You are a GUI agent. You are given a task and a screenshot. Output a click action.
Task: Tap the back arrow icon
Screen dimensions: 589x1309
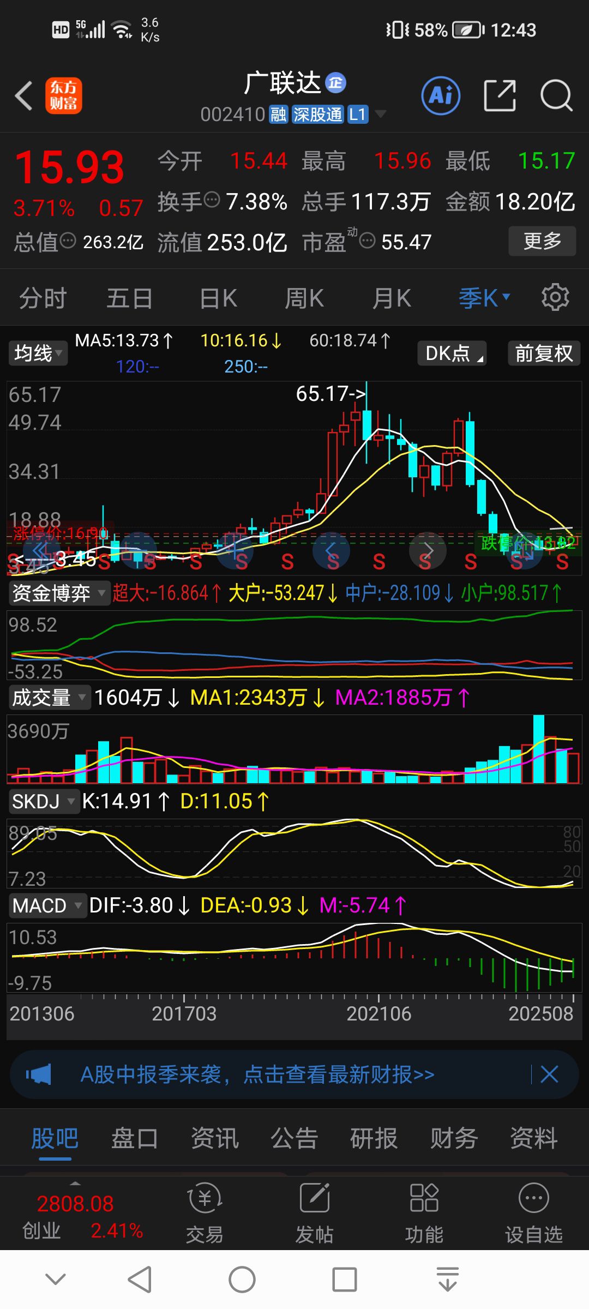pos(24,96)
